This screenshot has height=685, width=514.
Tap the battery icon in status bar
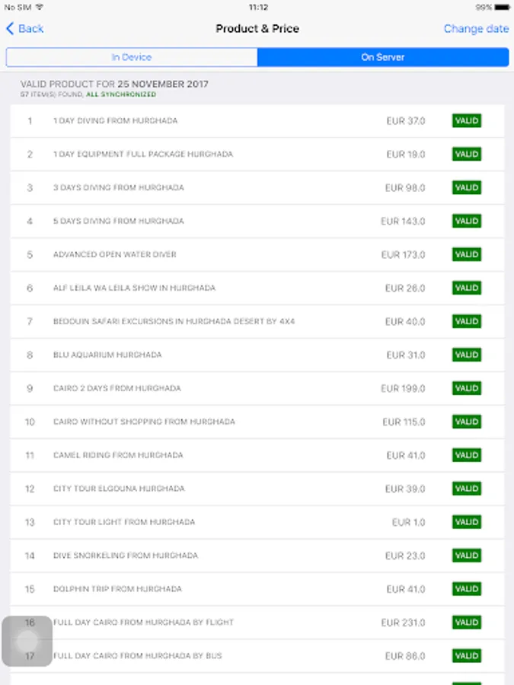[x=501, y=8]
